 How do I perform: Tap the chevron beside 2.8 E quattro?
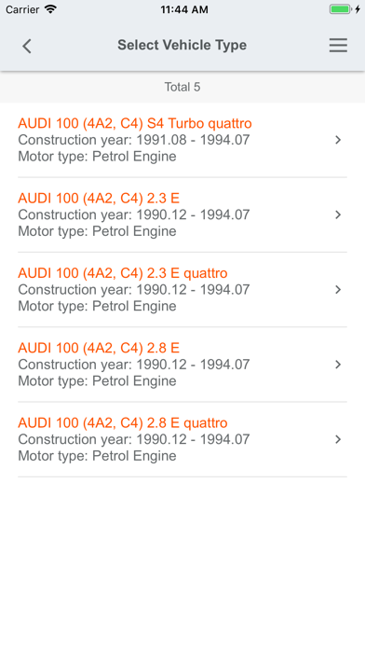click(x=338, y=439)
